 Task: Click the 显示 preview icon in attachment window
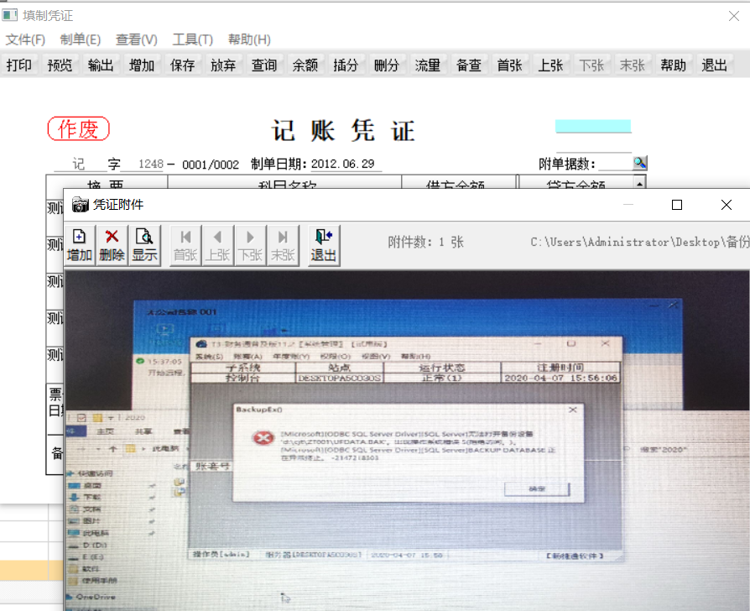click(x=144, y=245)
